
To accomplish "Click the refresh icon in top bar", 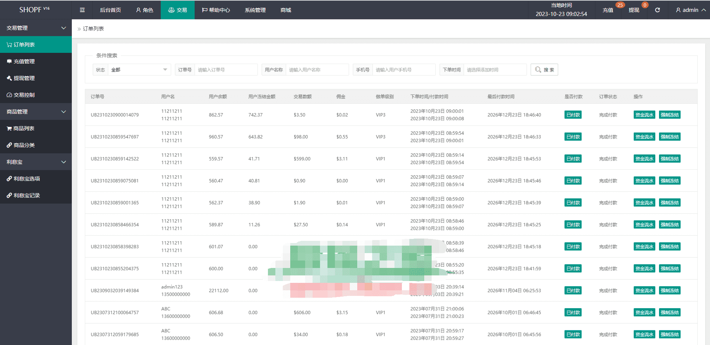I will point(658,10).
